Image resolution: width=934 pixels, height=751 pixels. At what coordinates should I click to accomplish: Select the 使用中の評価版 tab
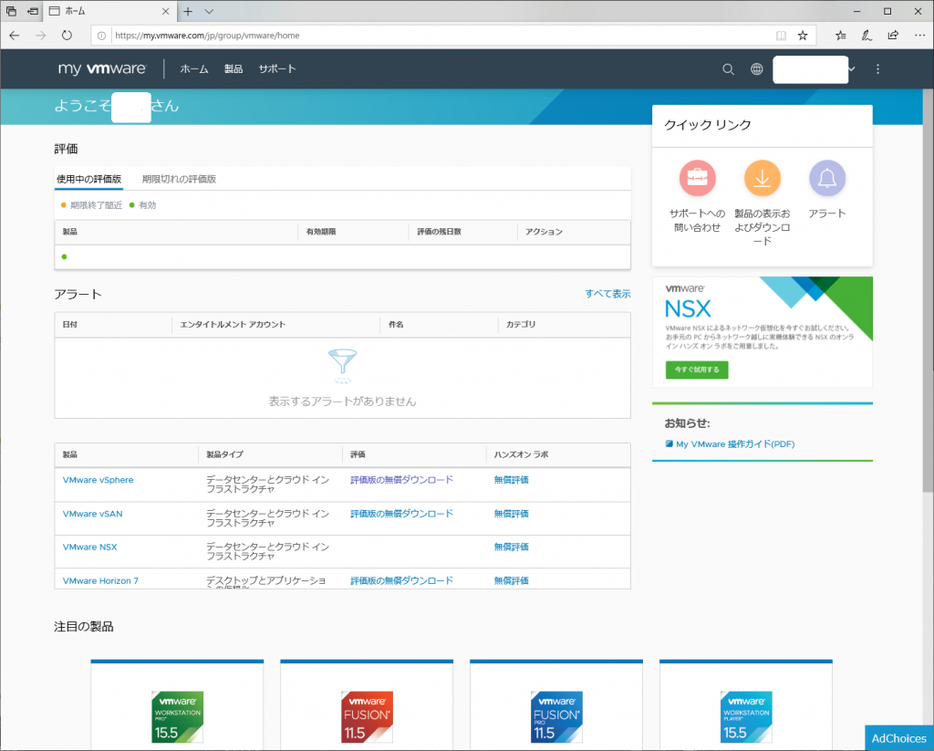click(x=88, y=179)
